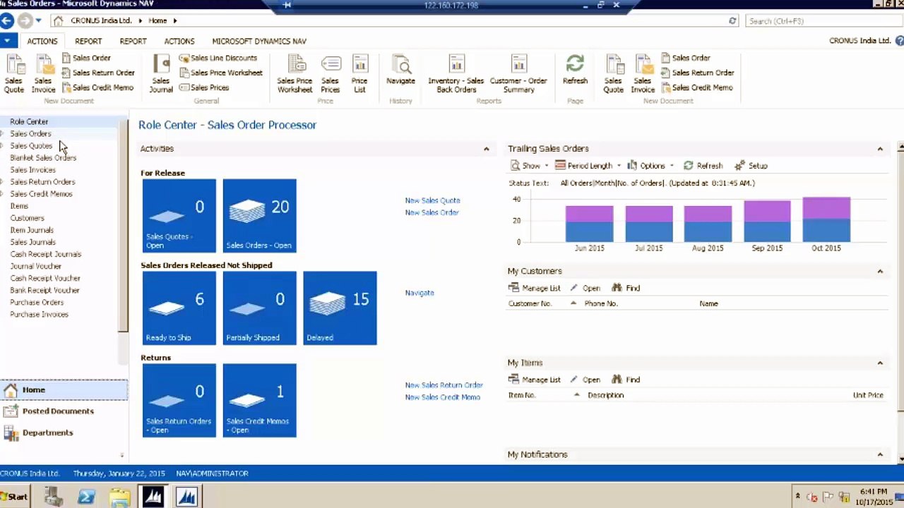Screen dimensions: 904x508
Task: Switch to the MICROSOFT DYNAMICS NAV tab
Action: click(259, 42)
